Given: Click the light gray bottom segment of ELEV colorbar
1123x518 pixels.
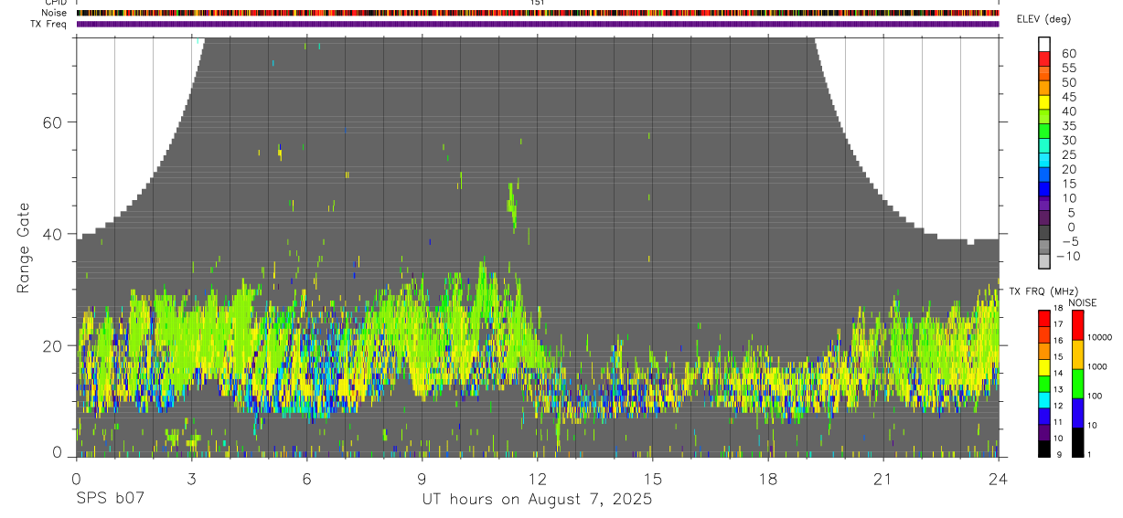Looking at the screenshot, I should 1044,261.
